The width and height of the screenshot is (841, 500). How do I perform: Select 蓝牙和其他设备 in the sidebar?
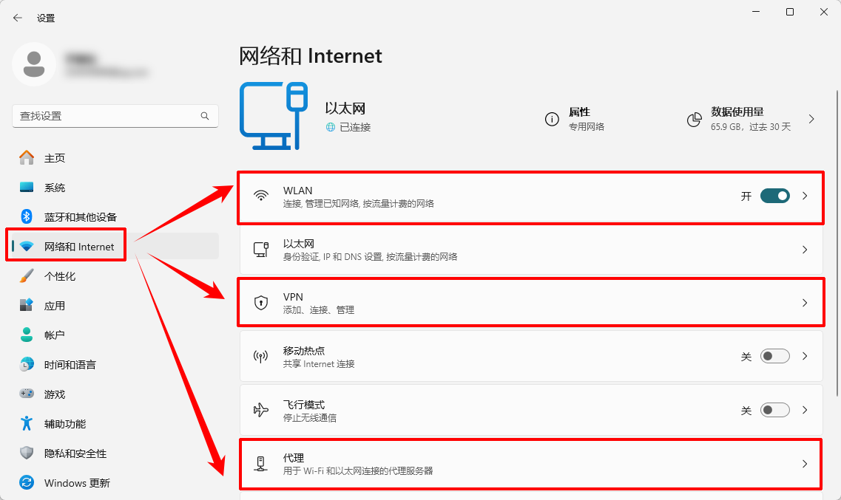pyautogui.click(x=115, y=217)
